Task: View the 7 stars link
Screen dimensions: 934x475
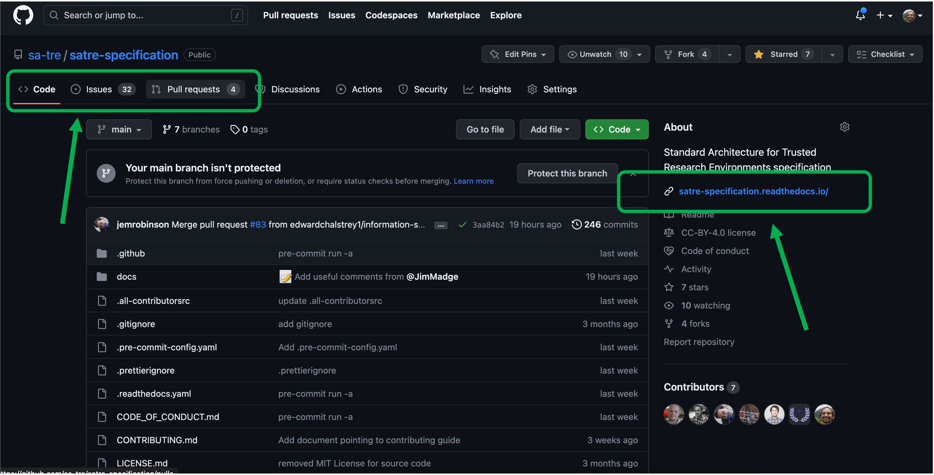Action: click(694, 287)
